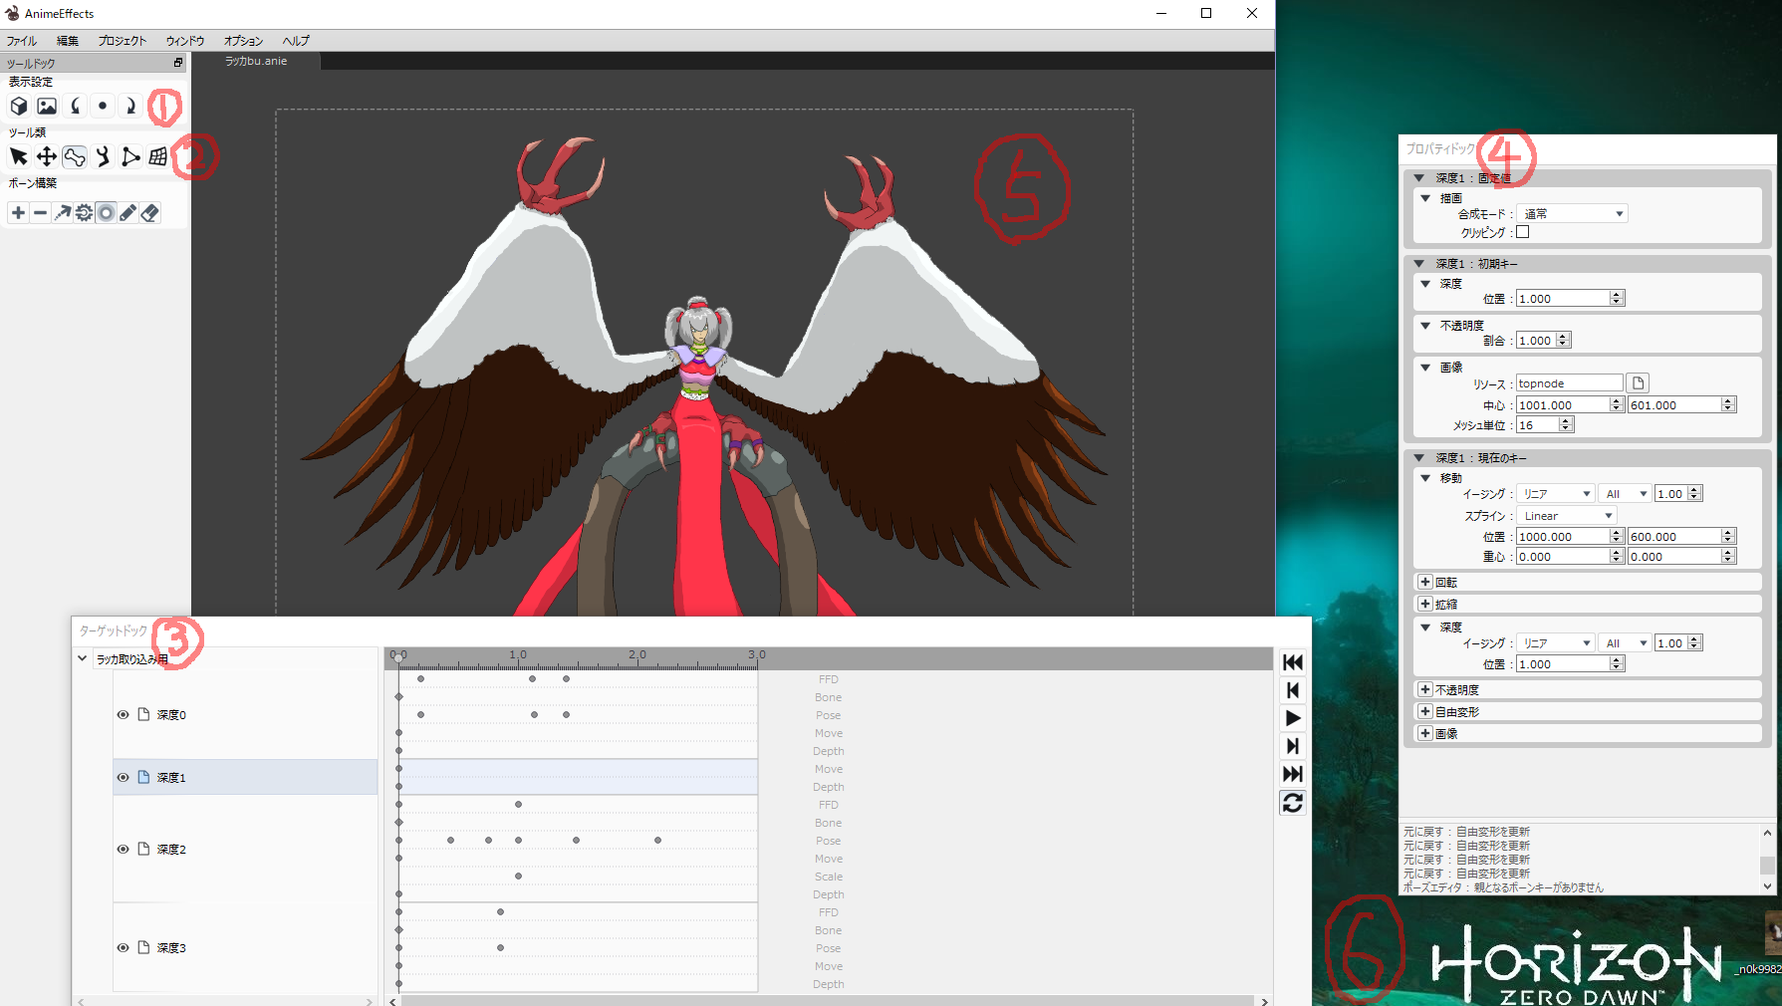Collapse the ラッカ取り込み用 tree node
1782x1006 pixels.
(x=83, y=658)
